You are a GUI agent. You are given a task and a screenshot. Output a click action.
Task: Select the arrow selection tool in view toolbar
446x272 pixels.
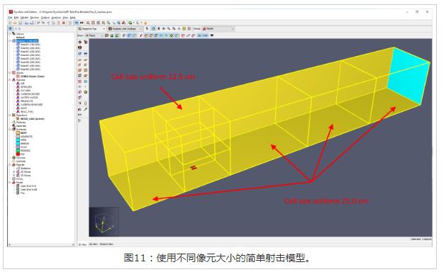(x=147, y=29)
